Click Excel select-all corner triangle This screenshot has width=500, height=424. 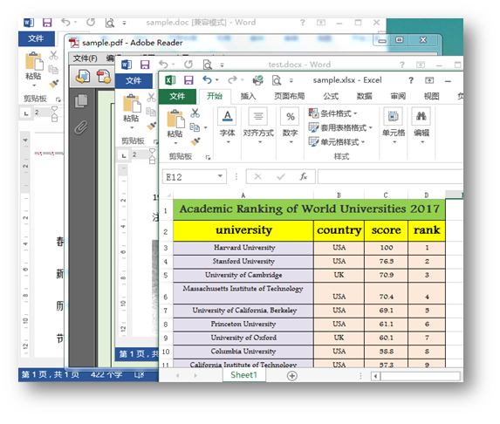168,195
